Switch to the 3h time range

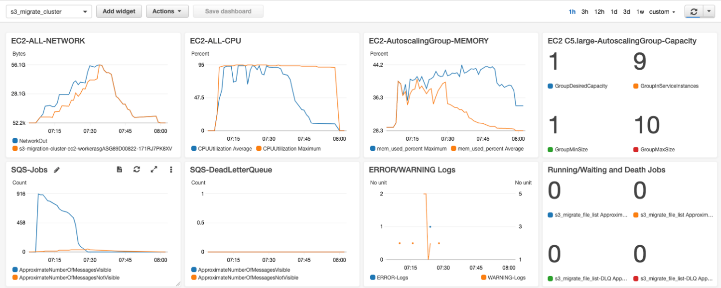tap(584, 11)
